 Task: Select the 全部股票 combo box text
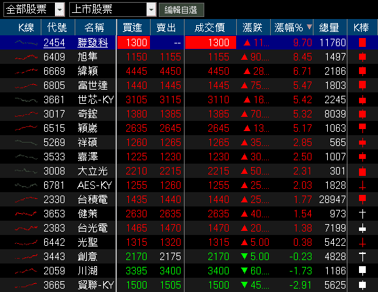pyautogui.click(x=26, y=10)
